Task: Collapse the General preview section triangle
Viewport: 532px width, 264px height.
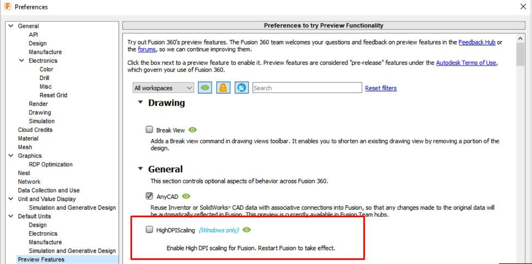Action: coord(140,169)
